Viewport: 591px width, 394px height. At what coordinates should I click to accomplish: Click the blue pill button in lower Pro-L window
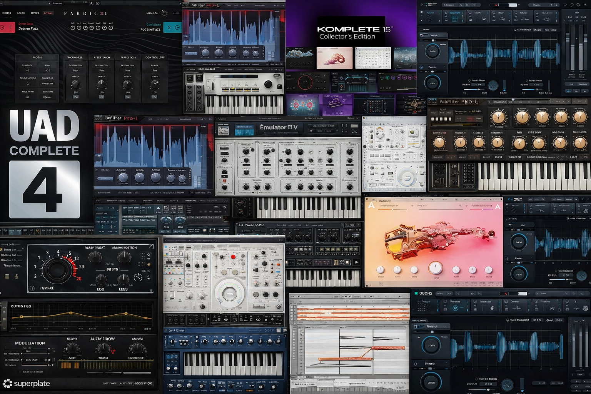[105, 179]
